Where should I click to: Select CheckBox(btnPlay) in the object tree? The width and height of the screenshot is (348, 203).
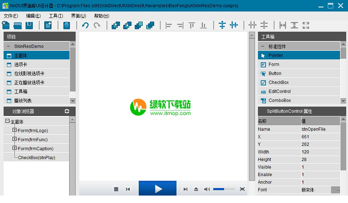[x=36, y=158]
